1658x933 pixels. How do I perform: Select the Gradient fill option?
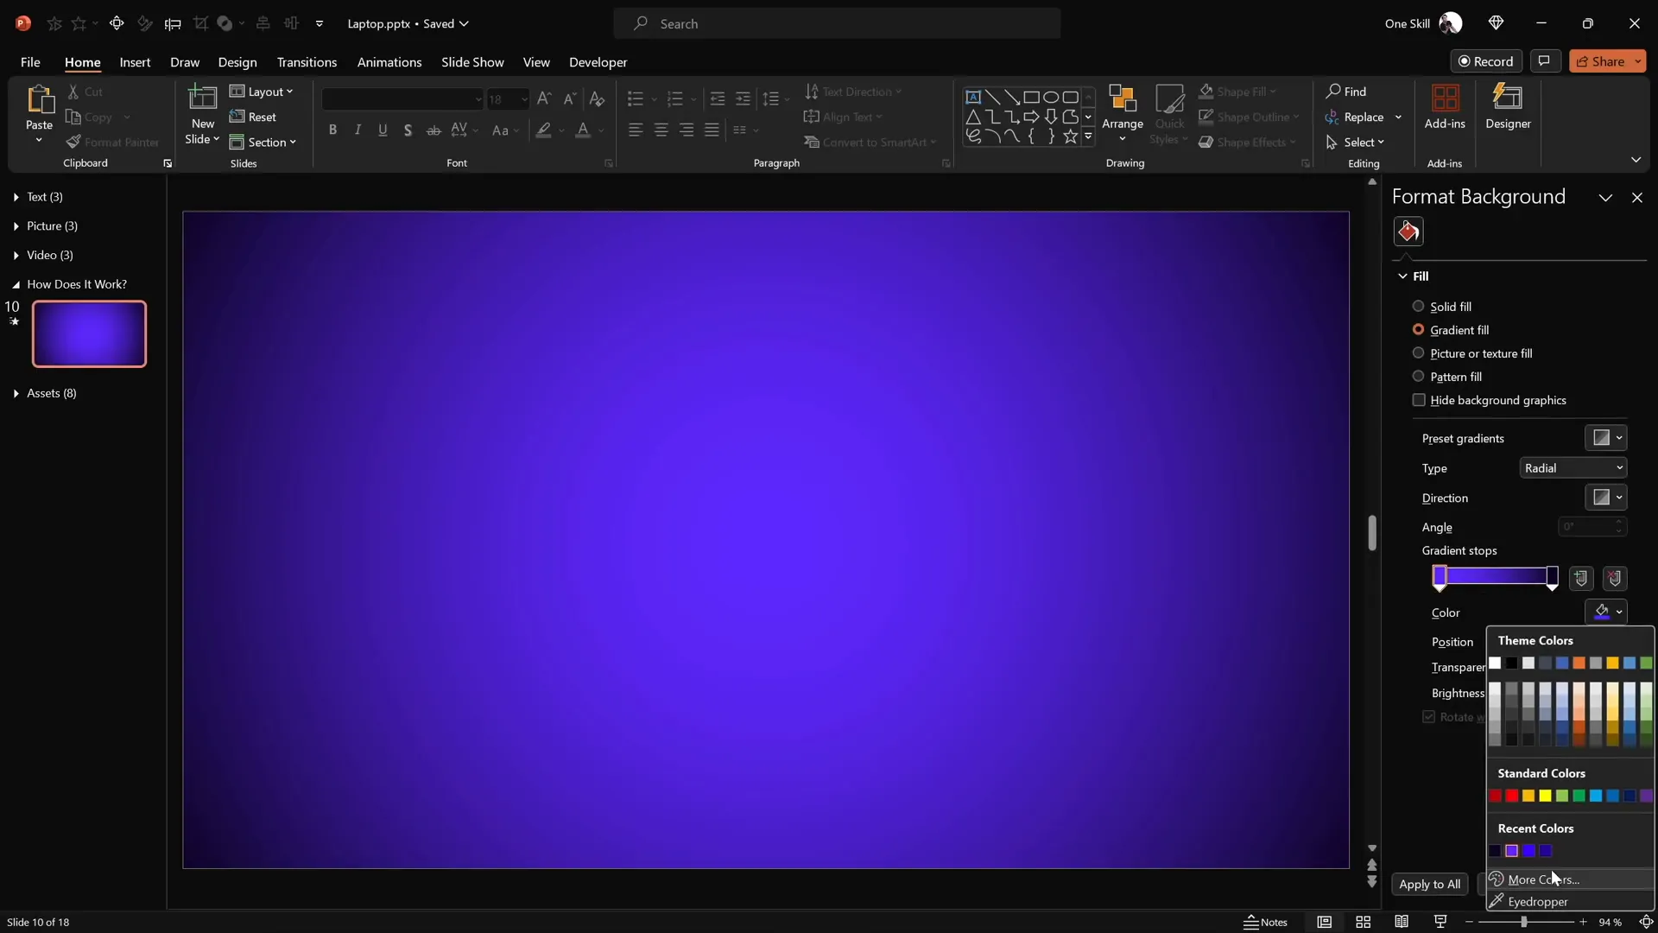coord(1450,330)
